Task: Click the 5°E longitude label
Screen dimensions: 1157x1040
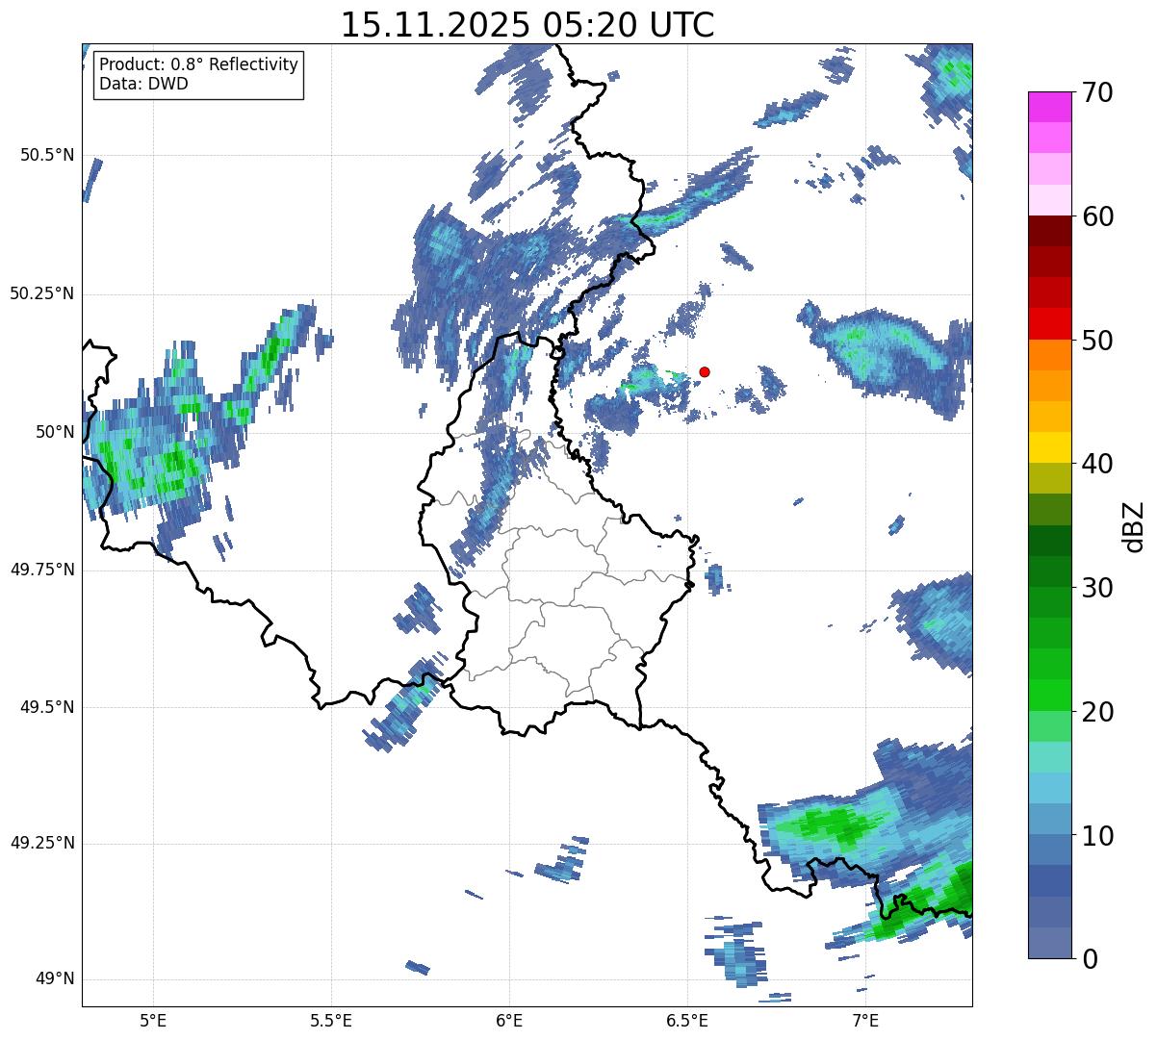Action: [153, 1021]
